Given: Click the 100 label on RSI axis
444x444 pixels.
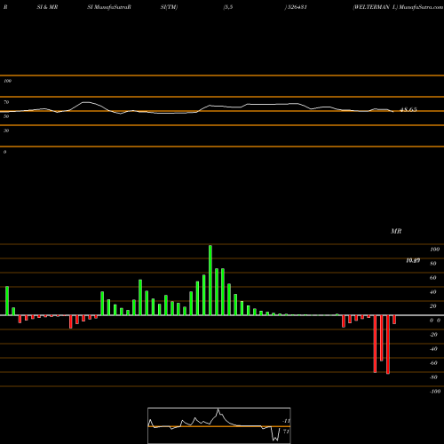Looking at the screenshot, I should [x=8, y=81].
